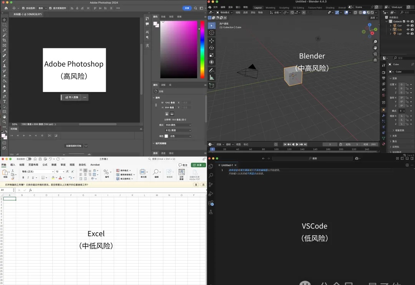Disable Cube in renders camera icon
Screen dimensions: 415x285
tap(412, 29)
